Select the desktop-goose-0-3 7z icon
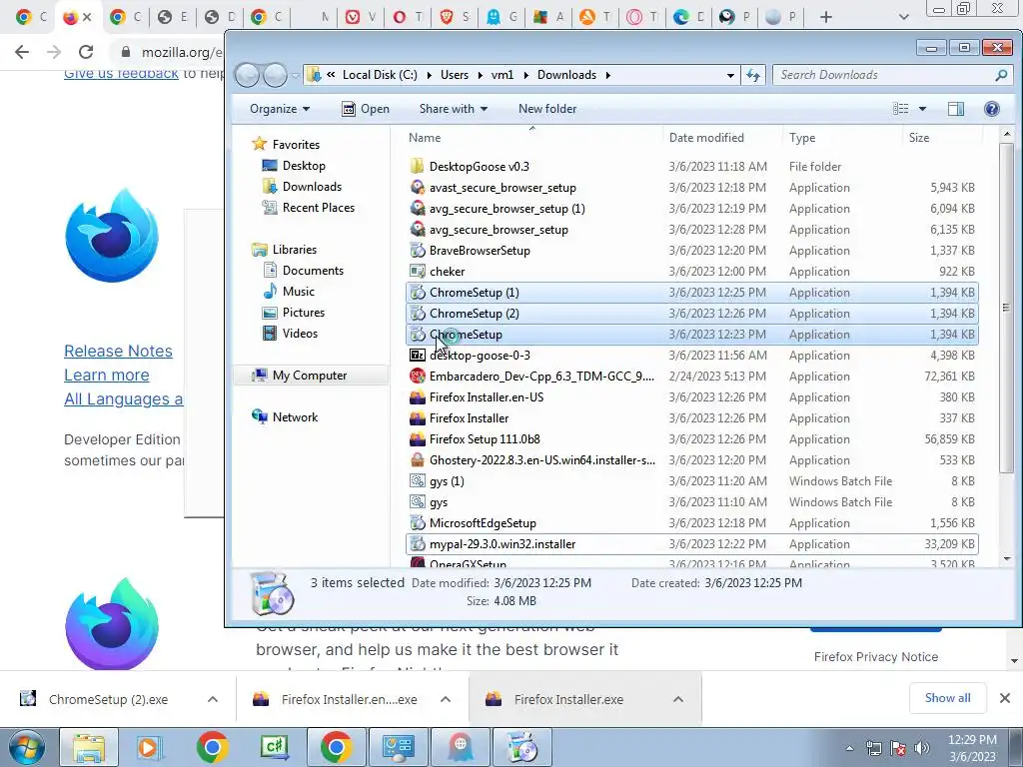Viewport: 1023px width, 767px height. point(417,356)
